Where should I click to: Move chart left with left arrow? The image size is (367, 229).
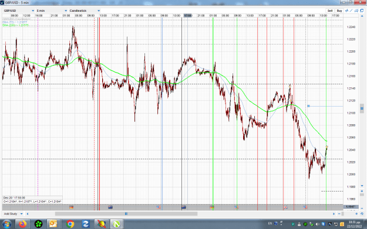click(x=28, y=214)
